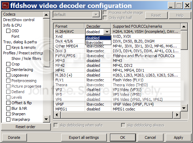The height and width of the screenshot is (143, 193).
Task: Click the codec table scroll up arrow
Action: click(x=184, y=26)
